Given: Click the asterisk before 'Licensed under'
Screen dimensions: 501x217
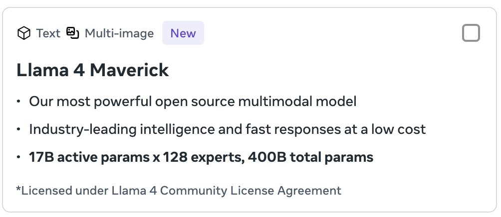Looking at the screenshot, I should pos(18,188).
